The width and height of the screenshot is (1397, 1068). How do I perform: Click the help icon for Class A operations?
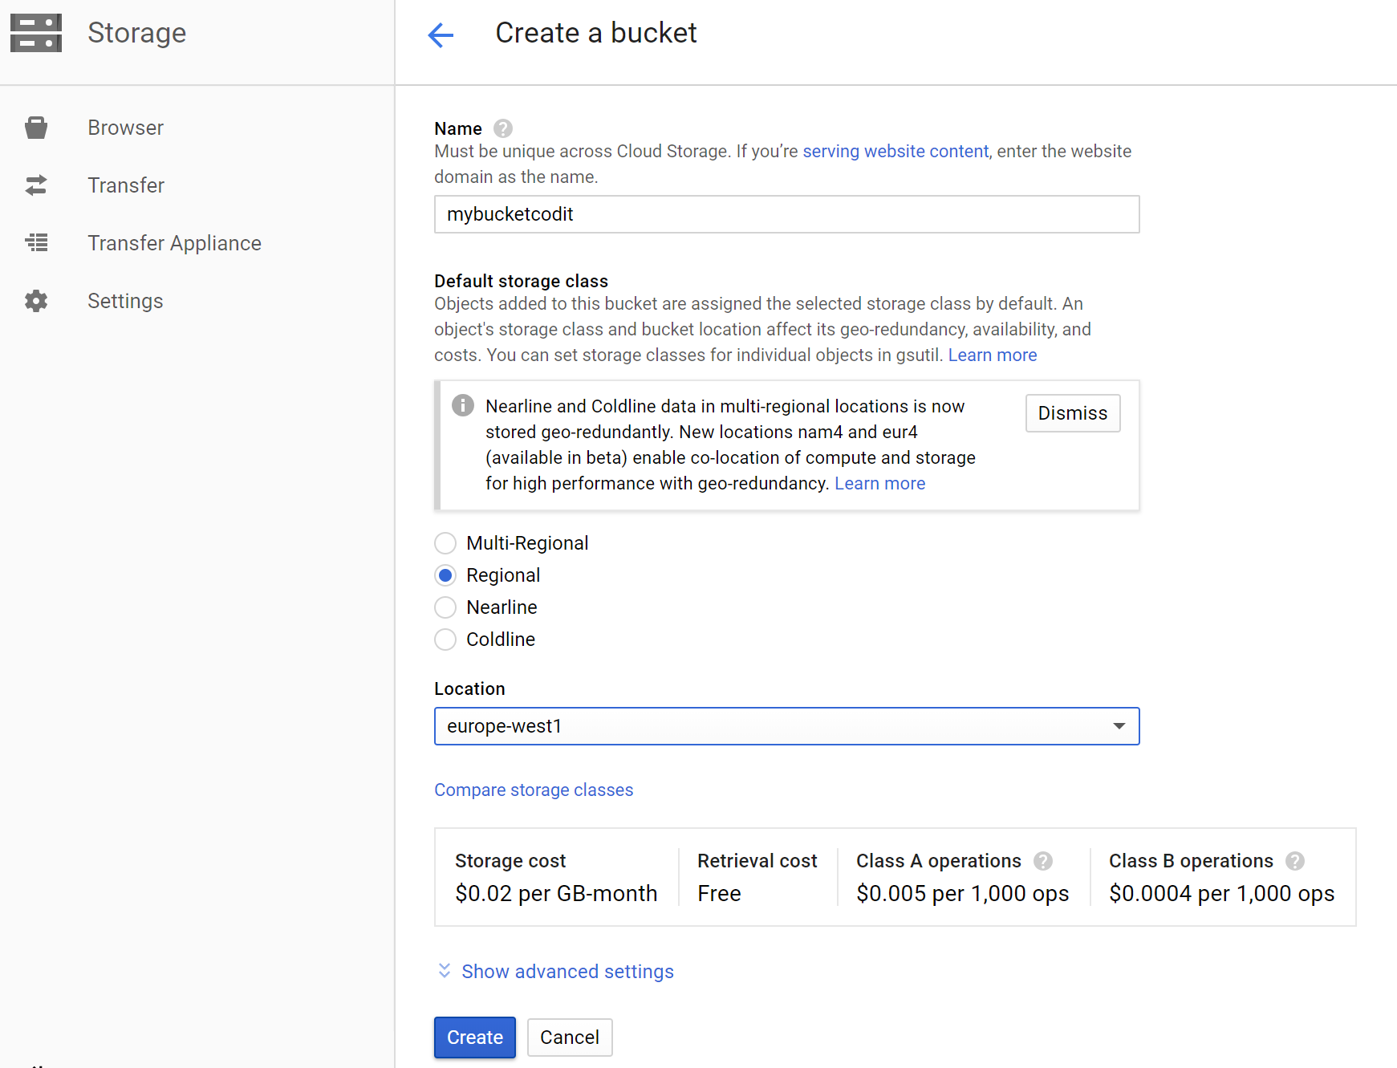[1042, 861]
